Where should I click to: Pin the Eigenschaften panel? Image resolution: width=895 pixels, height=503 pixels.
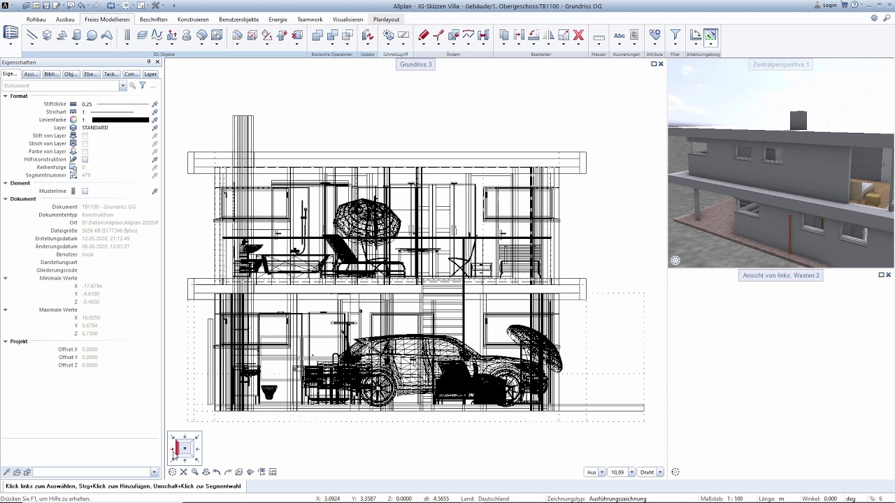tap(149, 62)
